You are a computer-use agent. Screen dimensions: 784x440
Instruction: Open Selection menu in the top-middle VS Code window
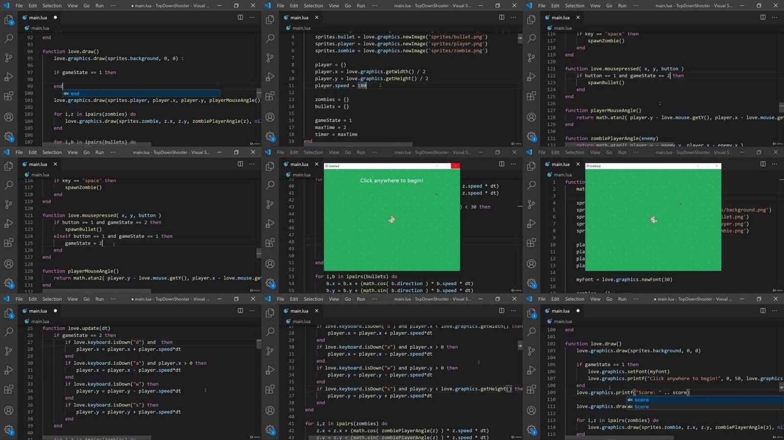[x=313, y=6]
